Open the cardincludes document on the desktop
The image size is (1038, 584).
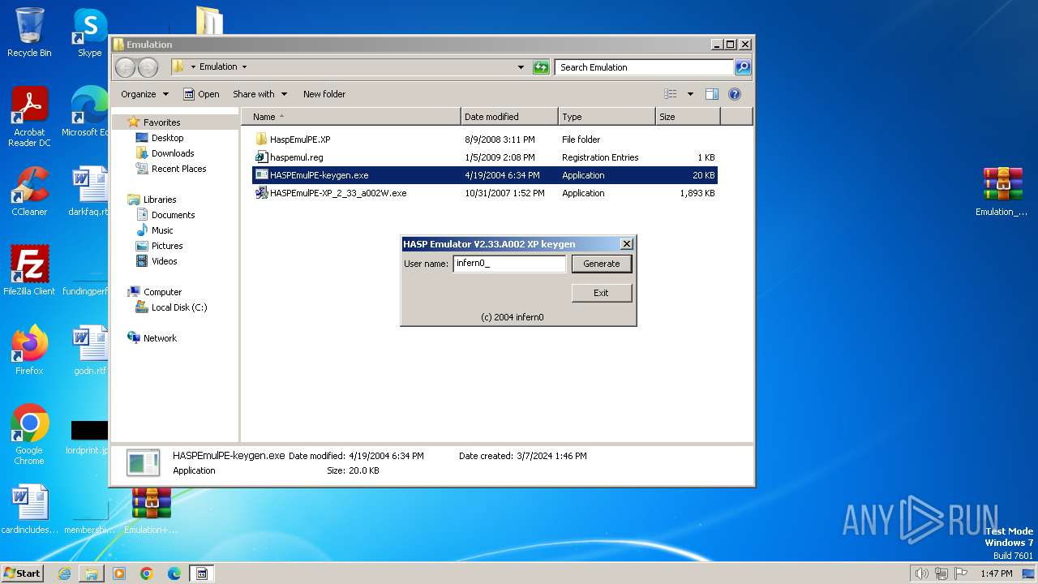(x=29, y=509)
